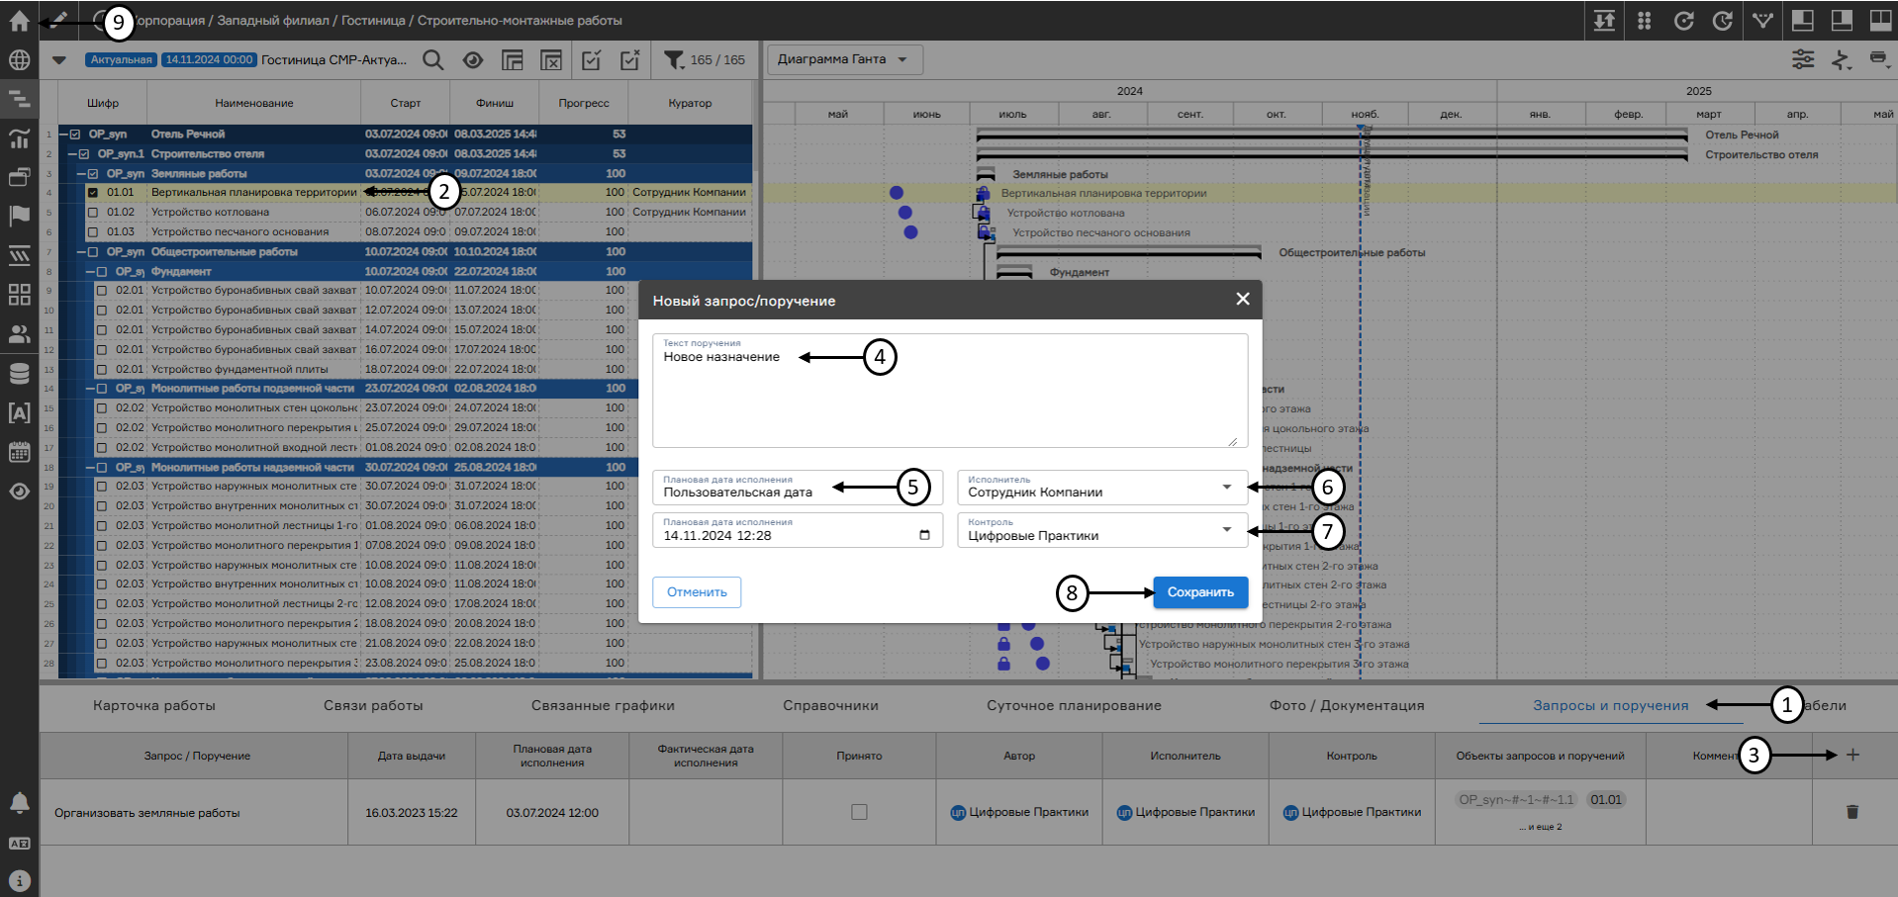Open 'Гостиница' in the breadcrumb
Screen dimensions: 1898x897
point(373,21)
